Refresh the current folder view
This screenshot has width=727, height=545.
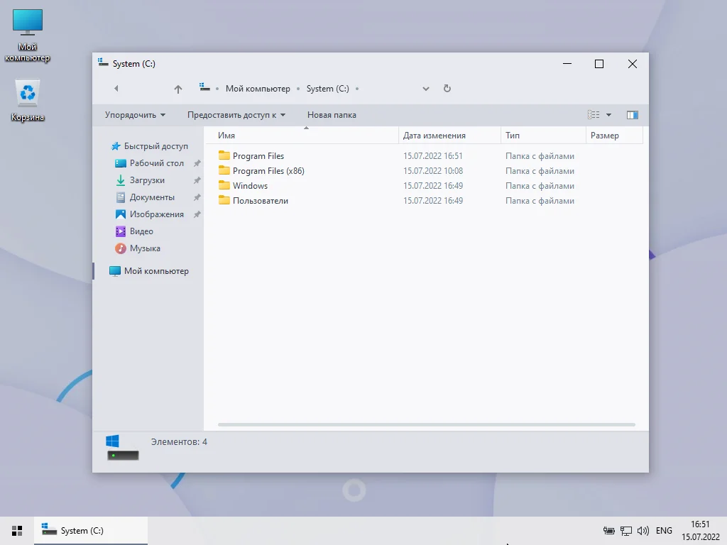point(447,89)
